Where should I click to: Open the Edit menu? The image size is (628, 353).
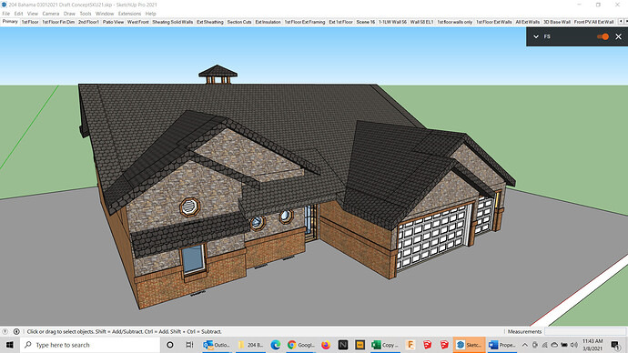coord(18,14)
